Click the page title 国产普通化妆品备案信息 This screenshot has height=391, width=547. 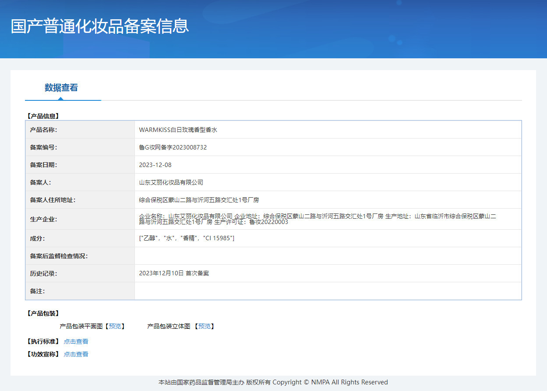(x=100, y=26)
